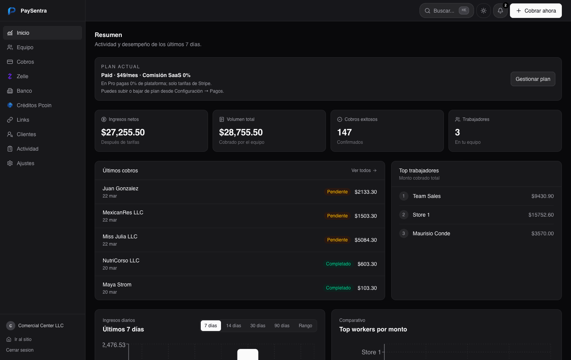Viewport: 571px width, 360px height.
Task: Follow the Ver todos link
Action: click(364, 170)
